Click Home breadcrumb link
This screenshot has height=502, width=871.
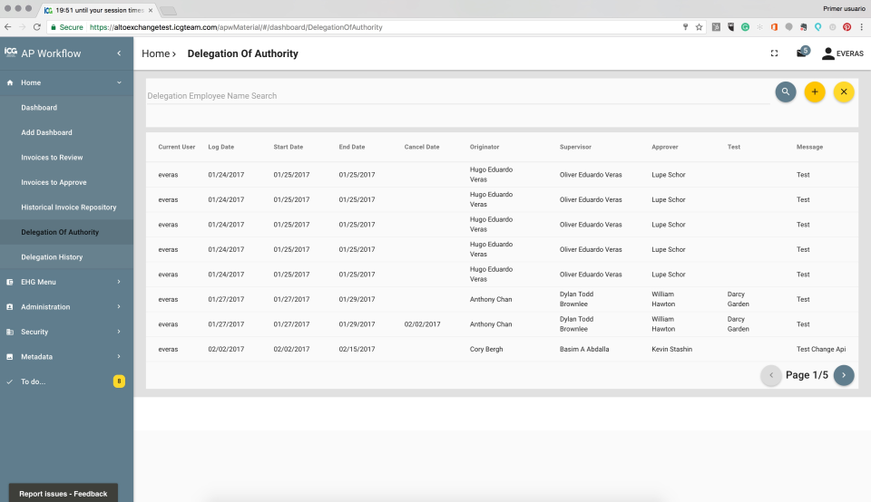155,53
